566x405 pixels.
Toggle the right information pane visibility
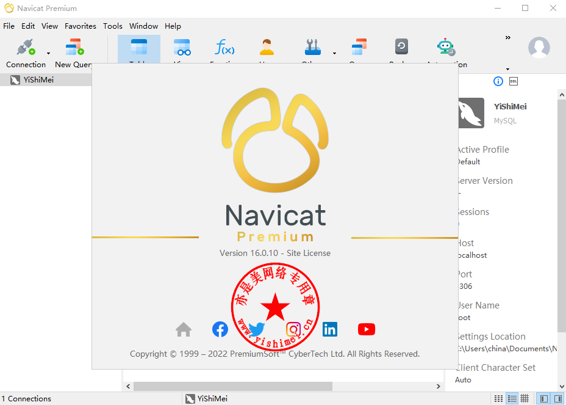point(557,398)
